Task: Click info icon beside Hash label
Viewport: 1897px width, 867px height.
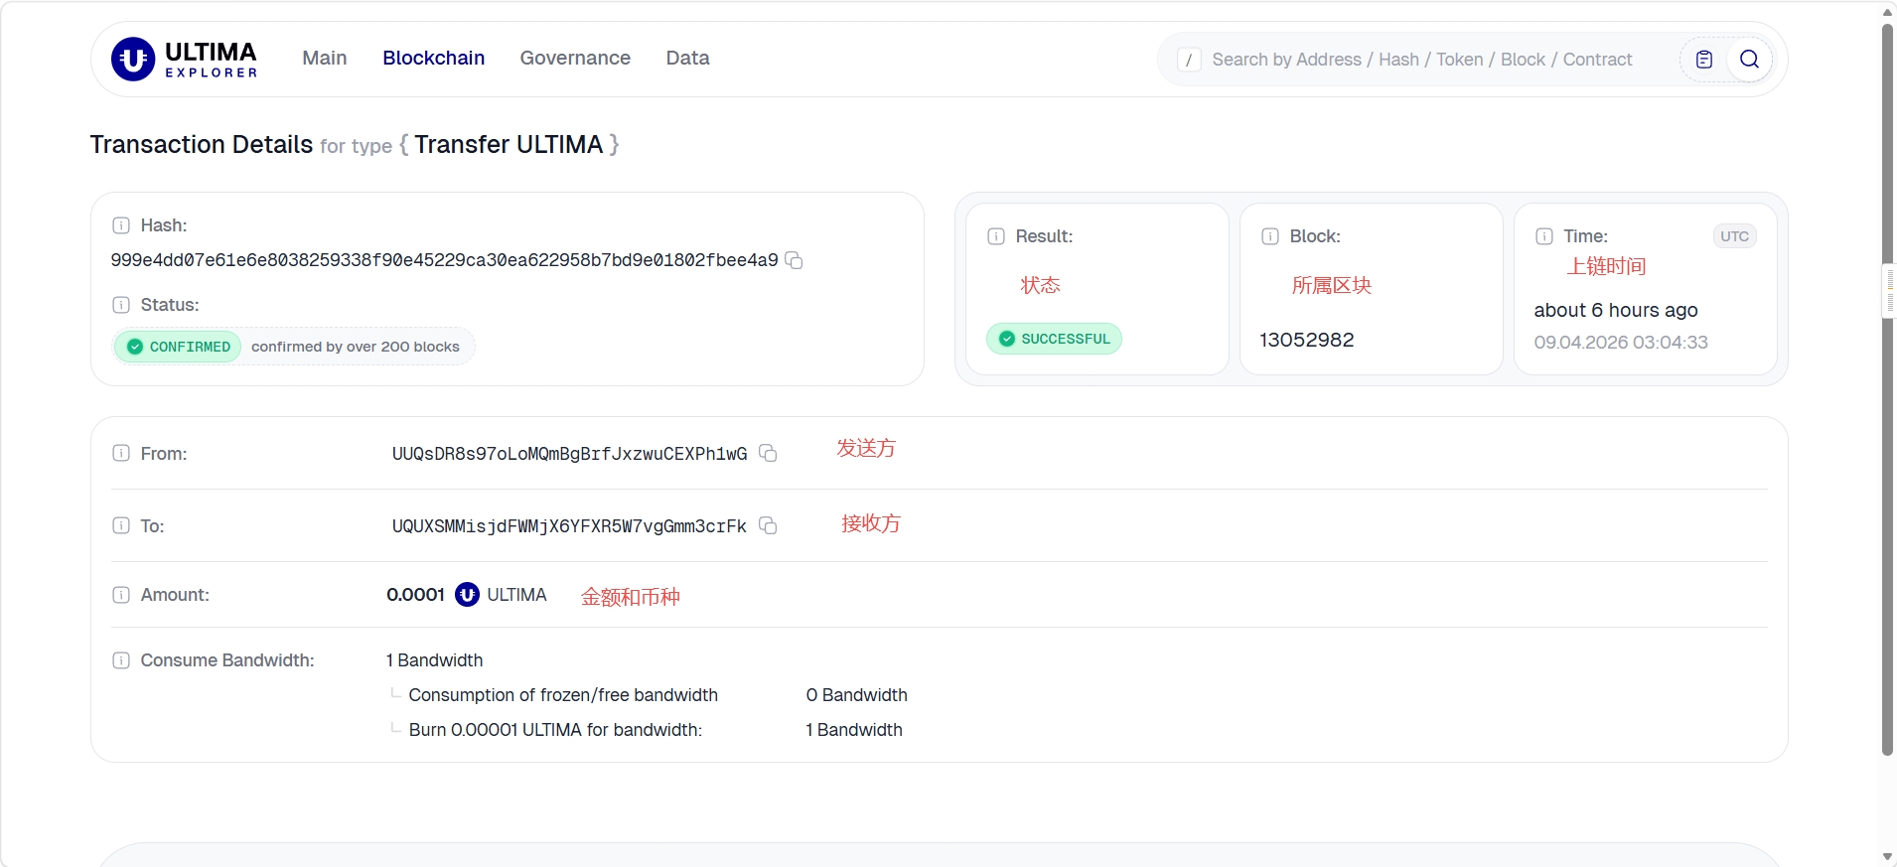Action: point(121,225)
